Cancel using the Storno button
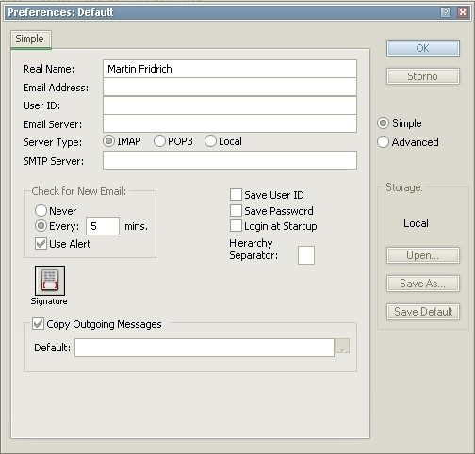The image size is (475, 454). click(x=423, y=76)
